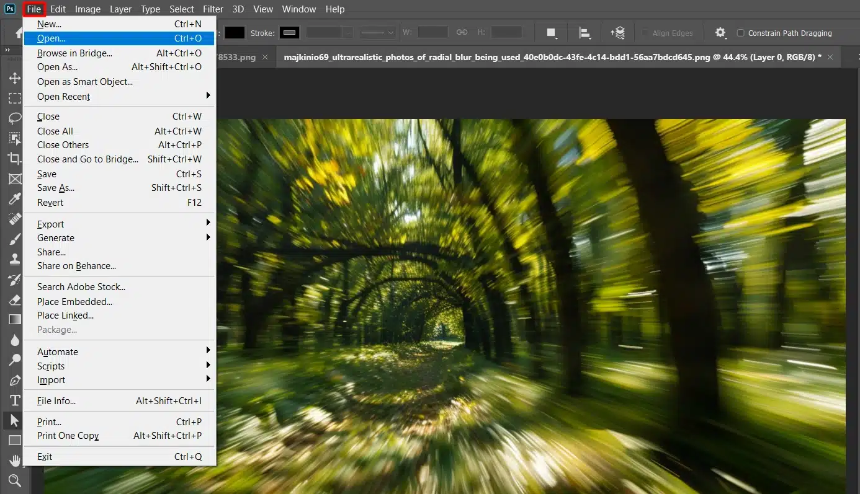860x494 pixels.
Task: Select the Blur tool
Action: (x=14, y=340)
